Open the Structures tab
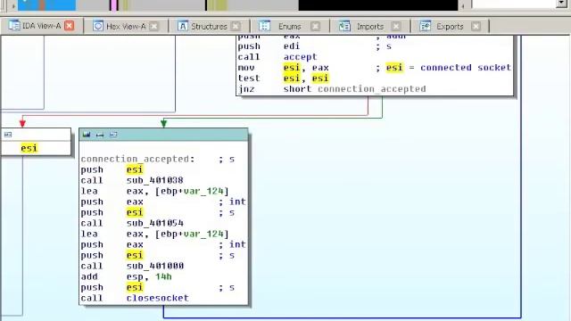The height and width of the screenshot is (321, 571). (x=209, y=26)
